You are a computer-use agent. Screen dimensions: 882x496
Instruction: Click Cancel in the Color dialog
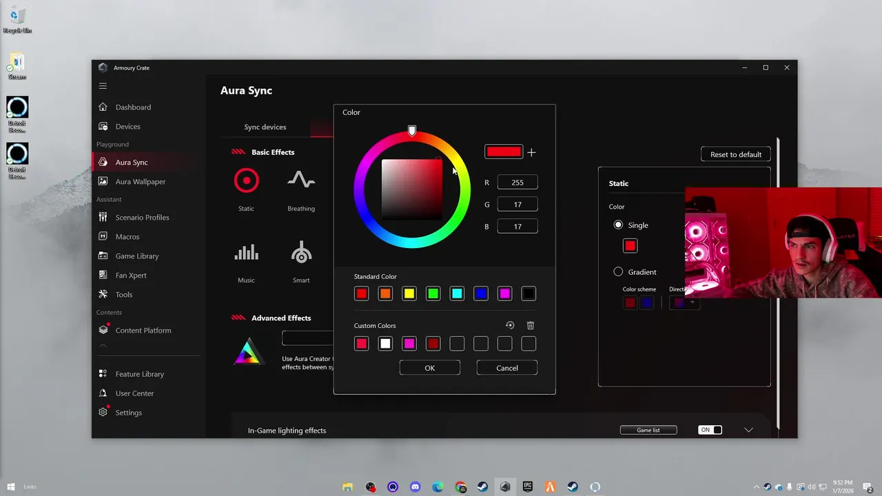pyautogui.click(x=507, y=368)
